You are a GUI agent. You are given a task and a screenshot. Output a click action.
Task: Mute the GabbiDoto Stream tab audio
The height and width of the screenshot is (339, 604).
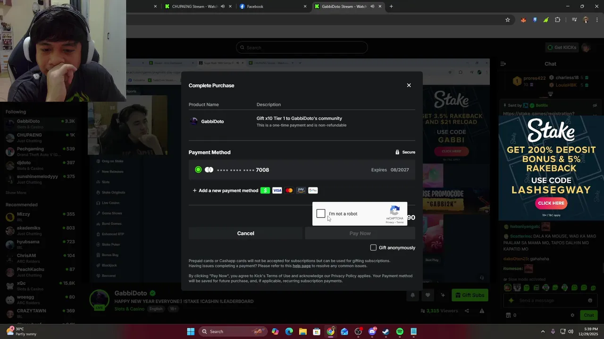click(372, 7)
